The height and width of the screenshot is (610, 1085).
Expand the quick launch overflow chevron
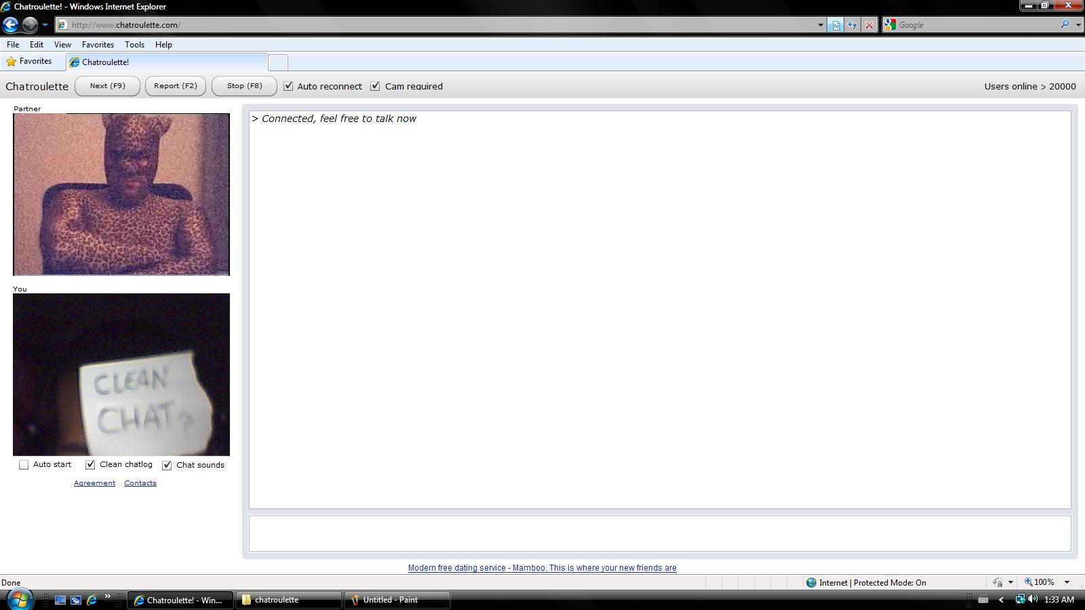107,597
